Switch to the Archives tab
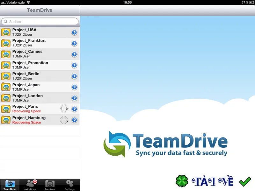 pyautogui.click(x=50, y=185)
